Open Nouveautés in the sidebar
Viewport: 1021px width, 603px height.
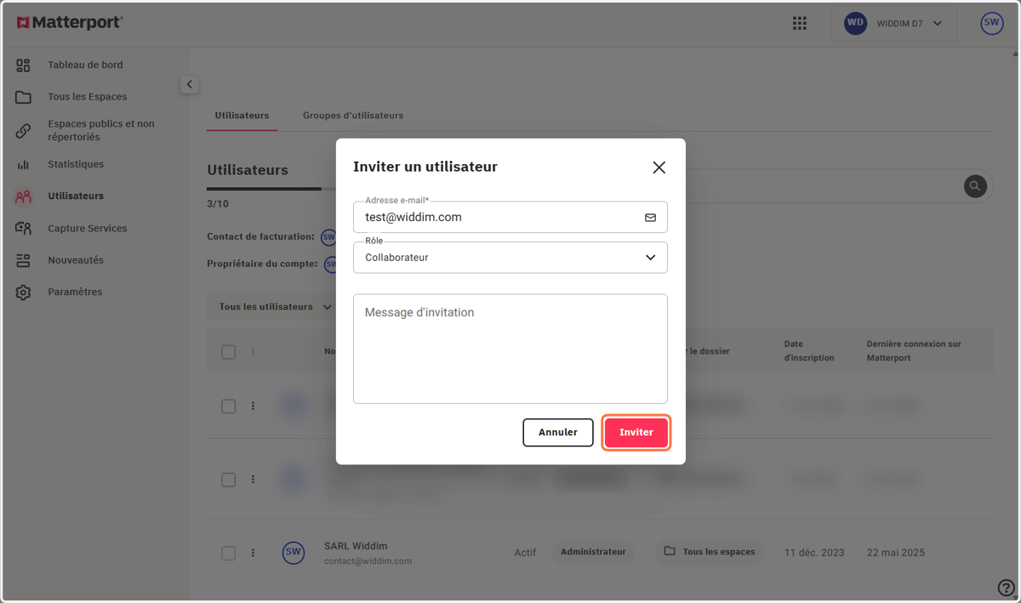tap(76, 260)
